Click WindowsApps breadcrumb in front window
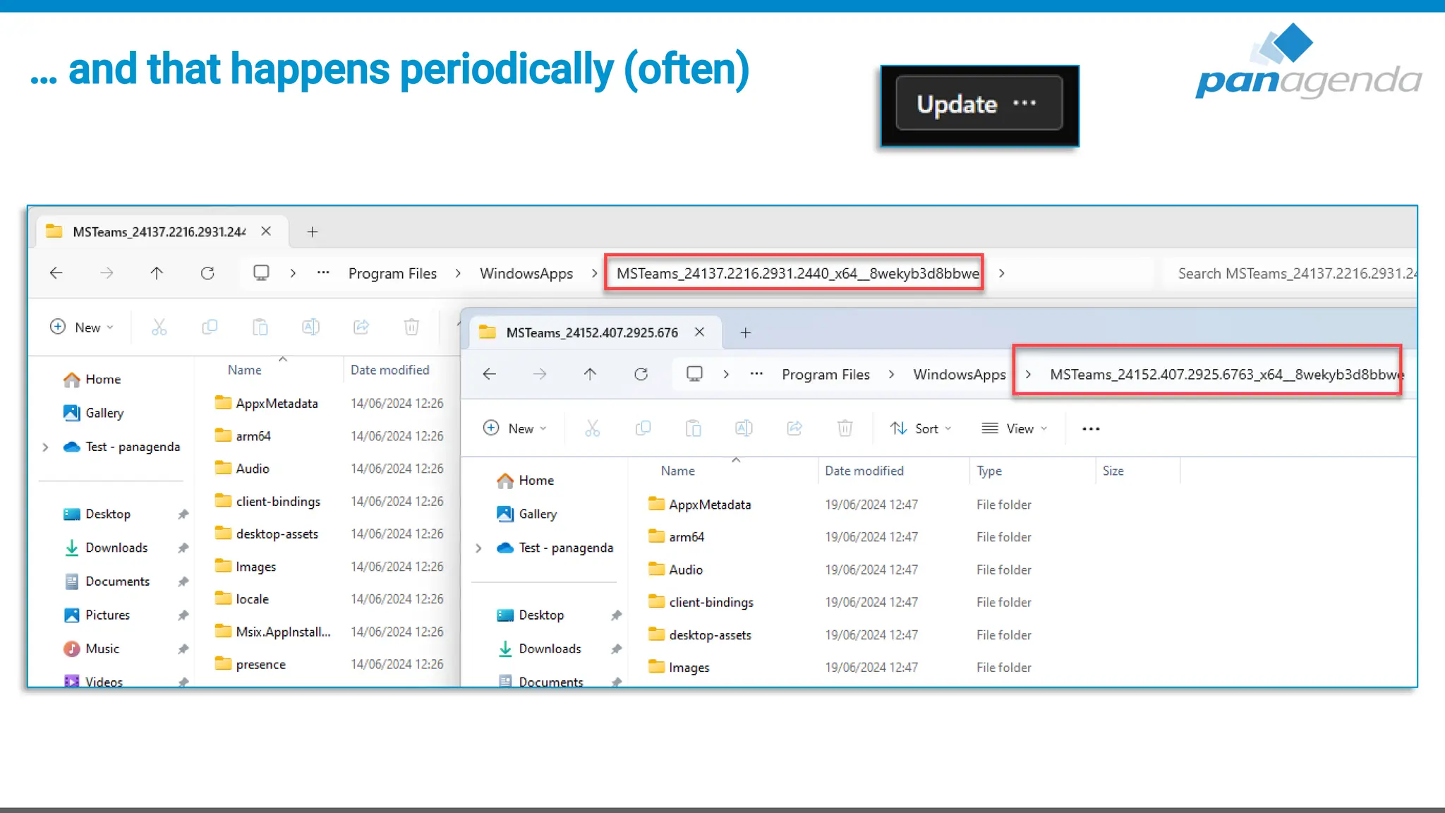This screenshot has width=1445, height=813. pos(959,374)
